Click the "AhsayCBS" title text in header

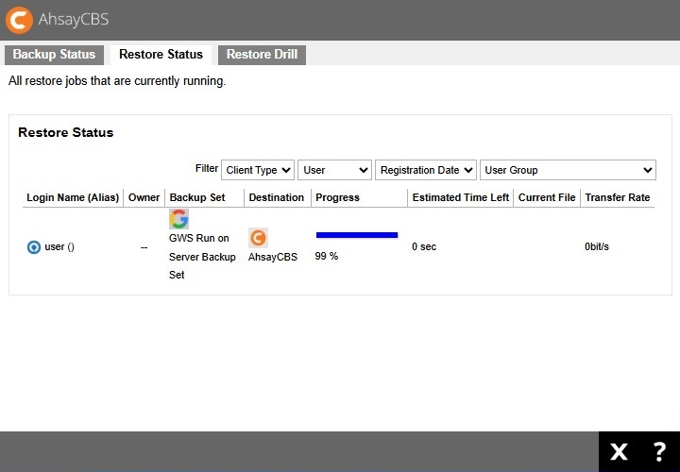74,20
